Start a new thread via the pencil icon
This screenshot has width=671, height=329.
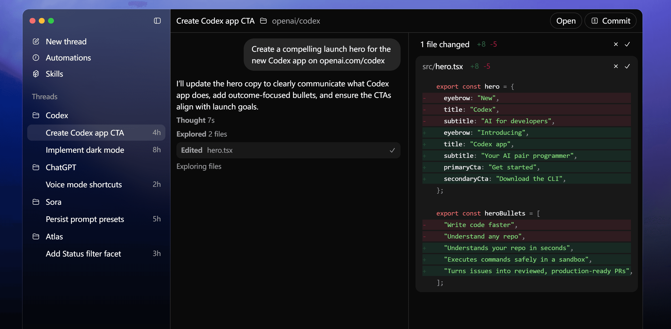(36, 41)
